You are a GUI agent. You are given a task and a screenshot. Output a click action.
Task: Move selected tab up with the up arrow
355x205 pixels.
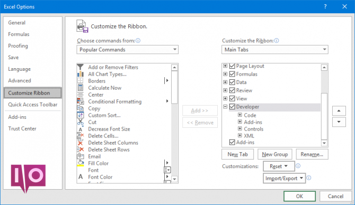(x=339, y=110)
